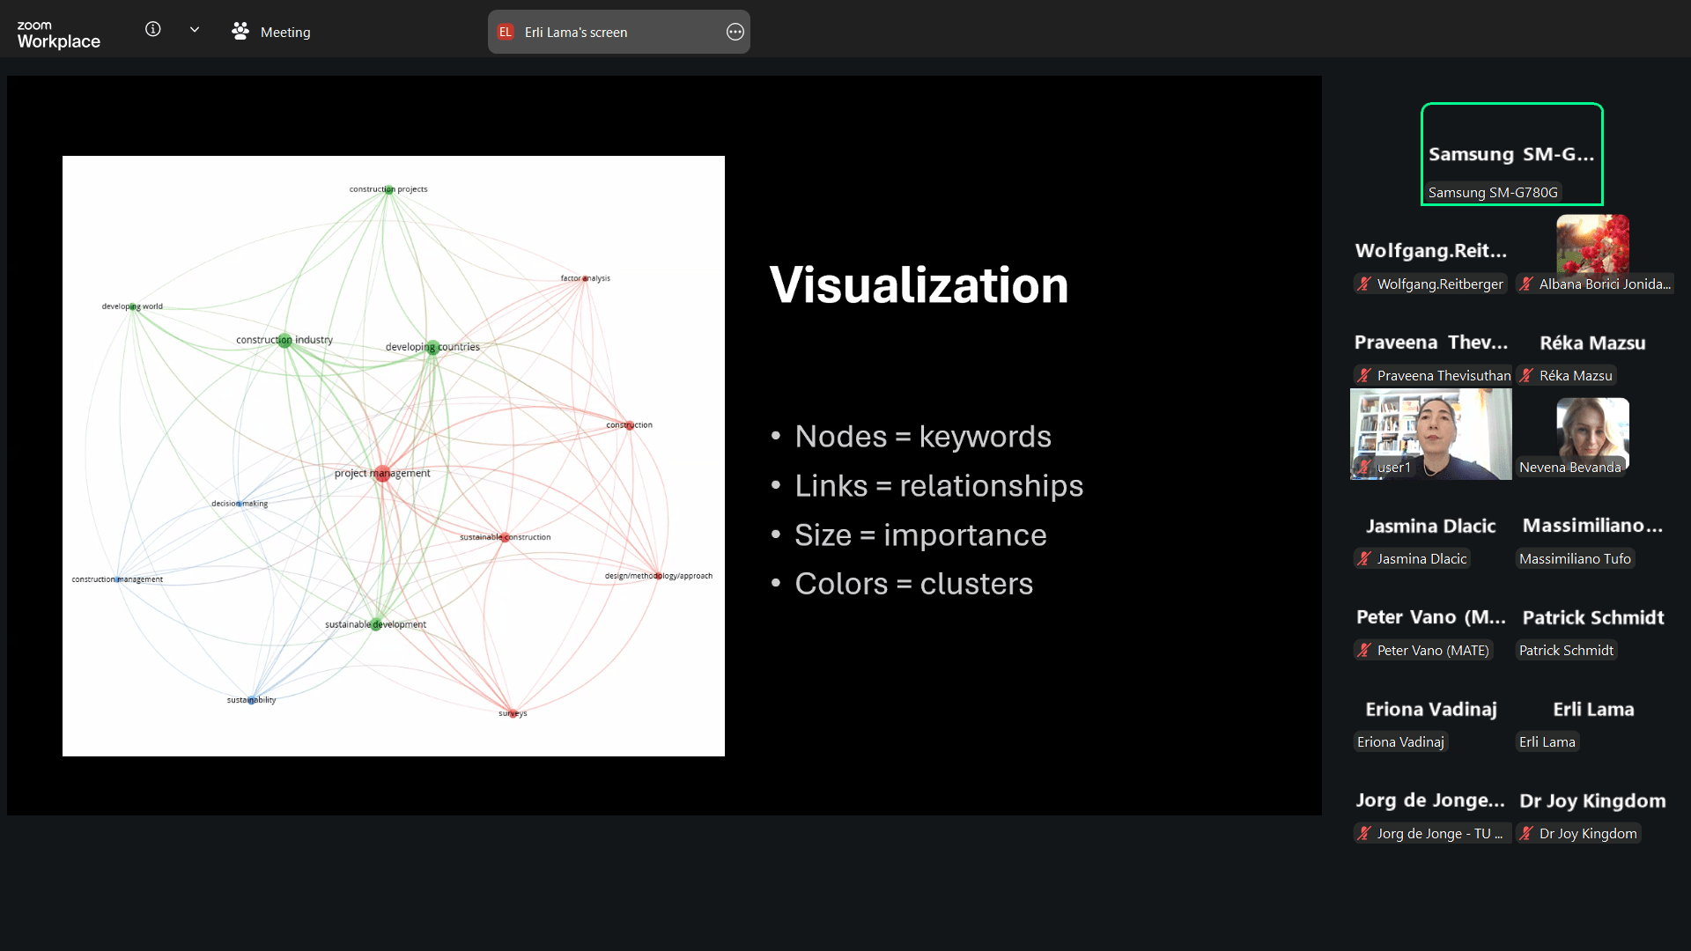1691x951 pixels.
Task: Open more options on Erli Lama's screen
Action: tap(735, 33)
